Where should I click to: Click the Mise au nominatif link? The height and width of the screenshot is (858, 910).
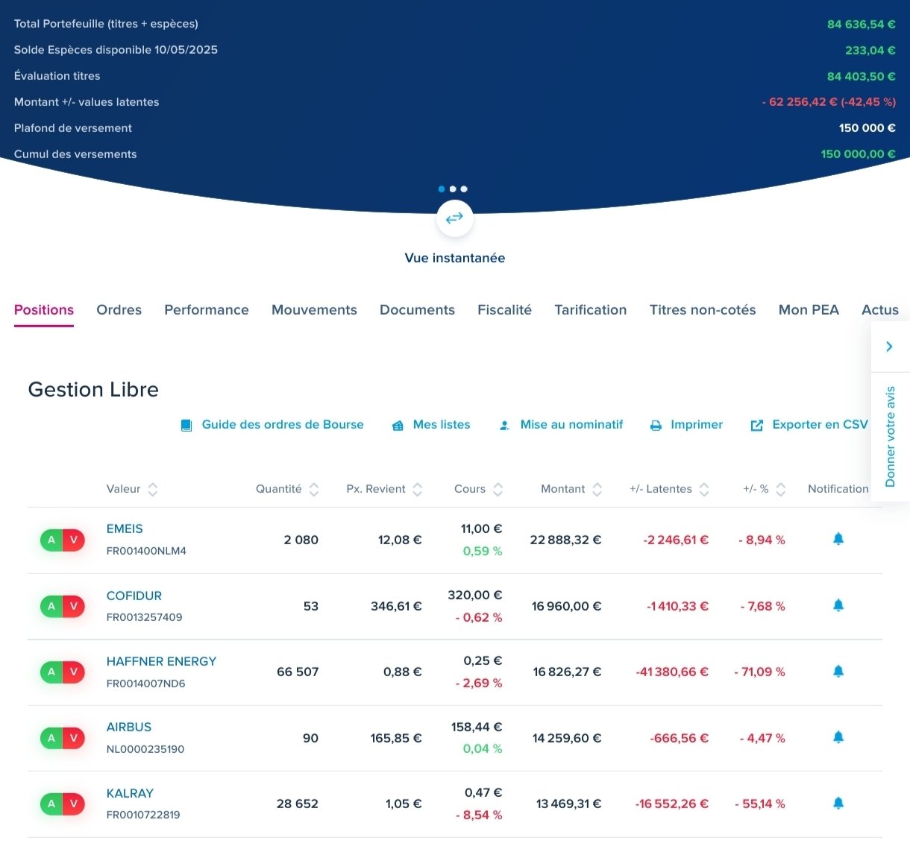571,425
